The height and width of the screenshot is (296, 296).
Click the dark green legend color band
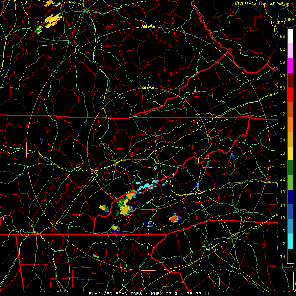290,167
